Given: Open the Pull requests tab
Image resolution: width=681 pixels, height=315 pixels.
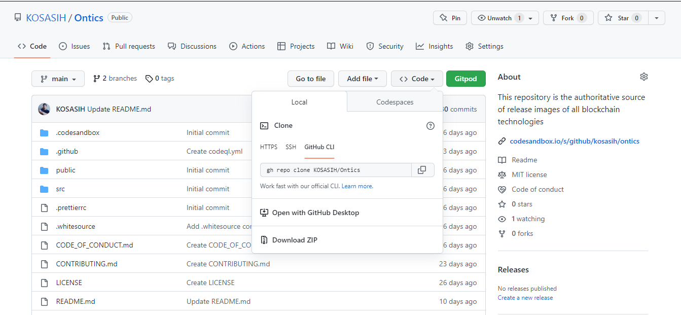Looking at the screenshot, I should (x=129, y=46).
